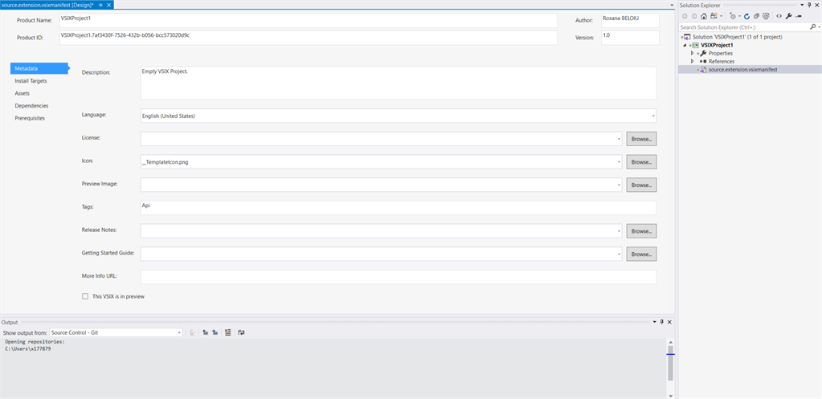The image size is (822, 399).
Task: Browse for a Getting Started Guide
Action: click(x=642, y=254)
